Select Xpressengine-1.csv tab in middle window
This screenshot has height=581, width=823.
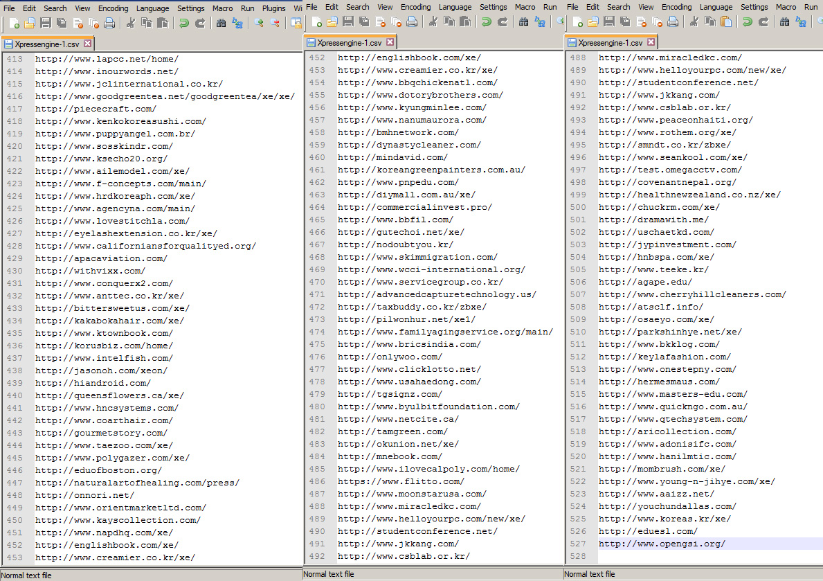[x=350, y=42]
